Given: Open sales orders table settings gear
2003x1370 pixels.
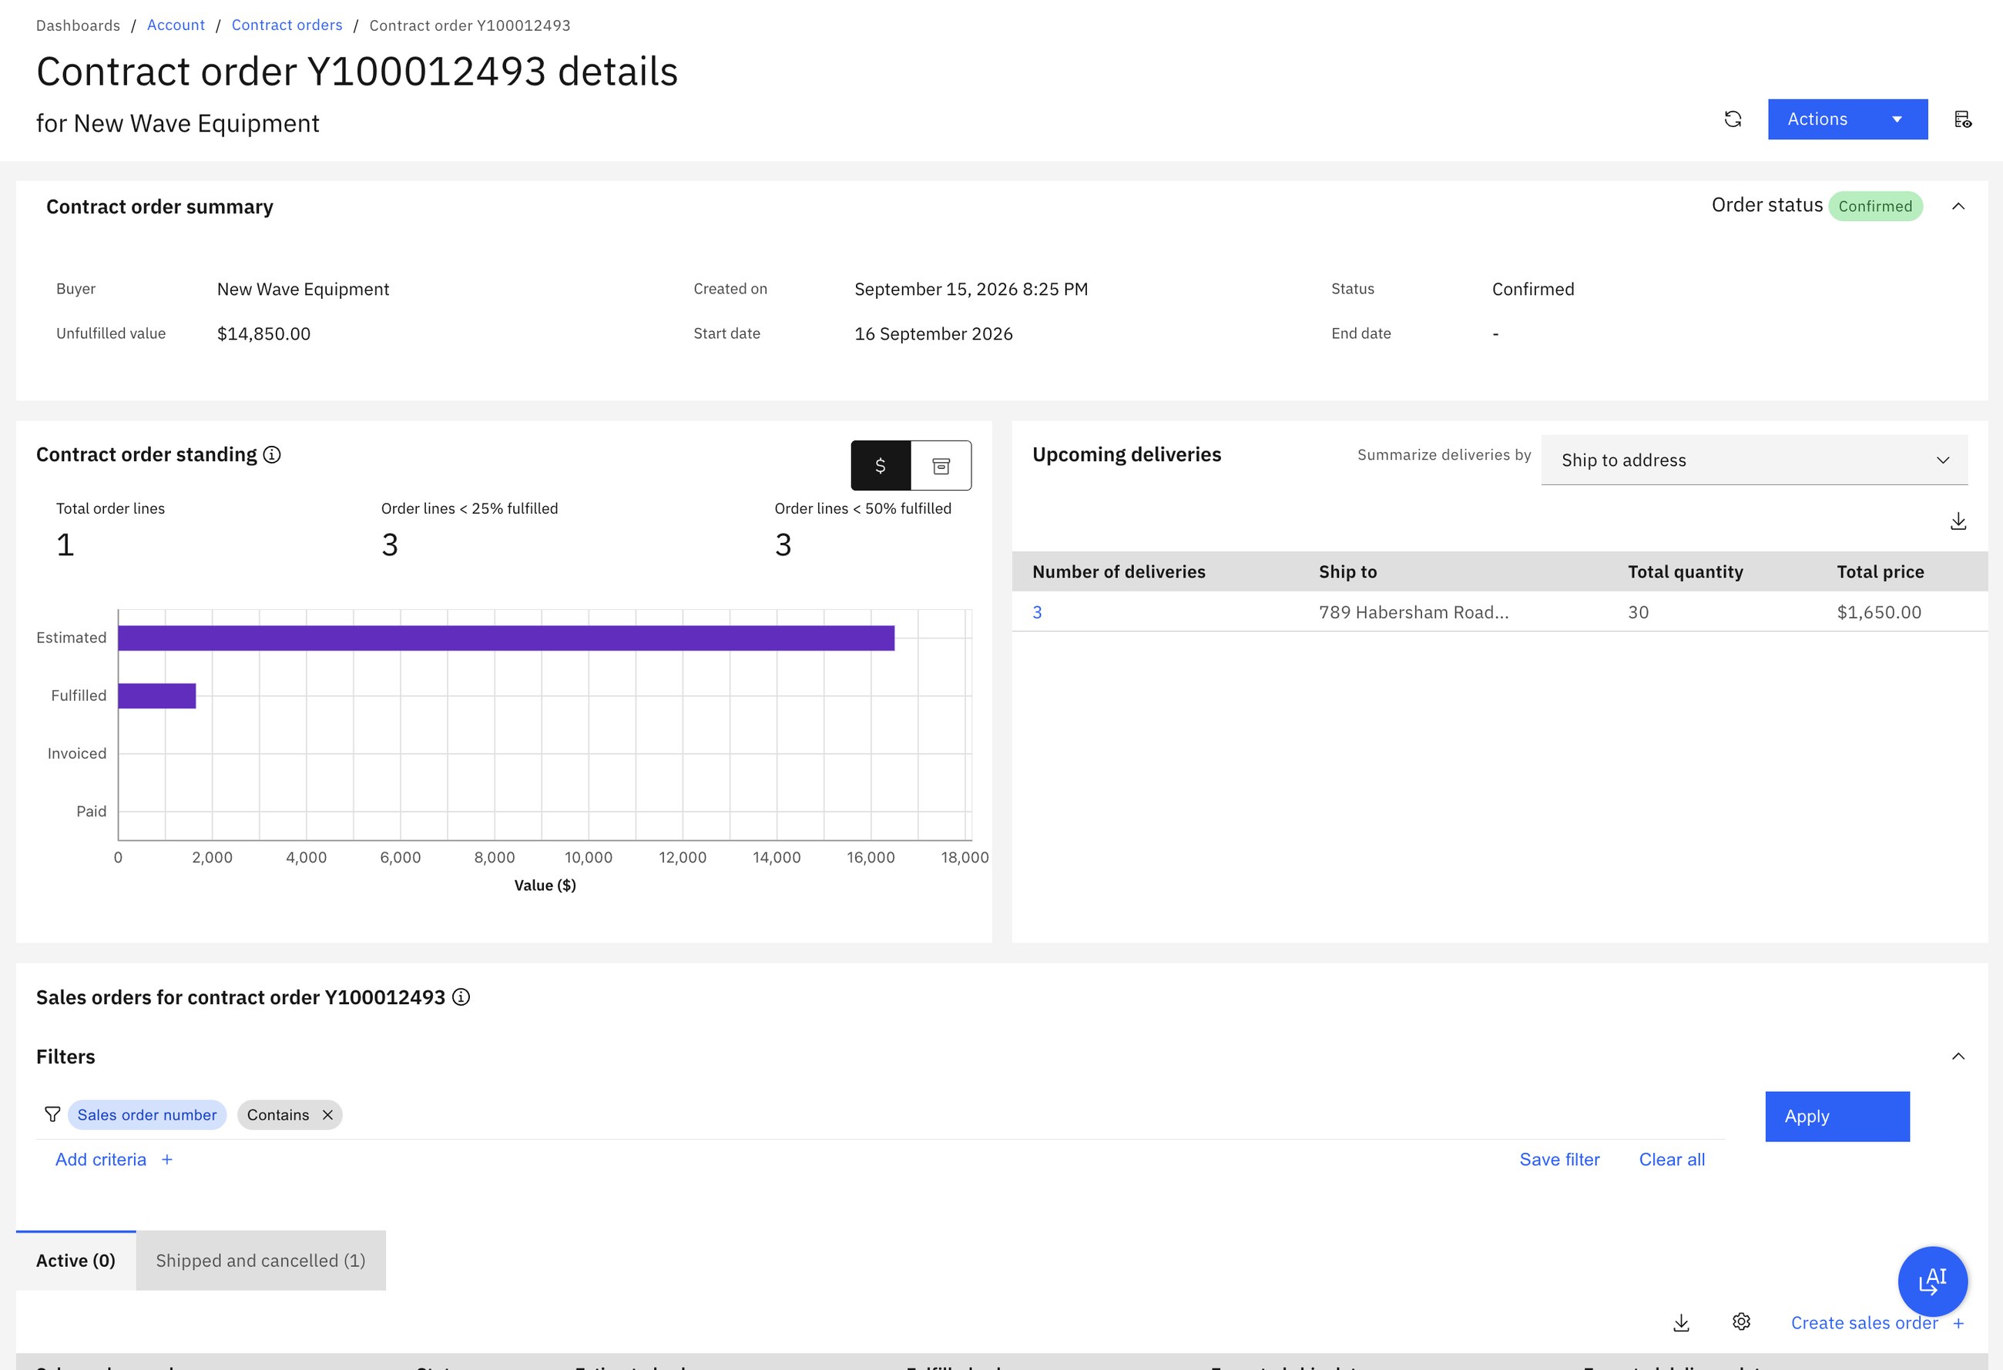Looking at the screenshot, I should tap(1741, 1321).
